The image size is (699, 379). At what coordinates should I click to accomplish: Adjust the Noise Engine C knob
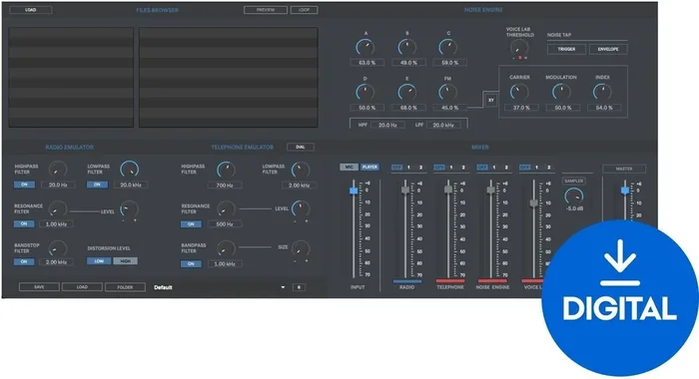click(447, 47)
